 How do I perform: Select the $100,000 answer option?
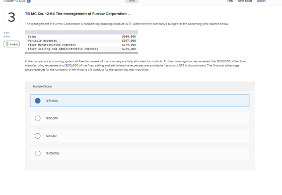click(x=139, y=118)
